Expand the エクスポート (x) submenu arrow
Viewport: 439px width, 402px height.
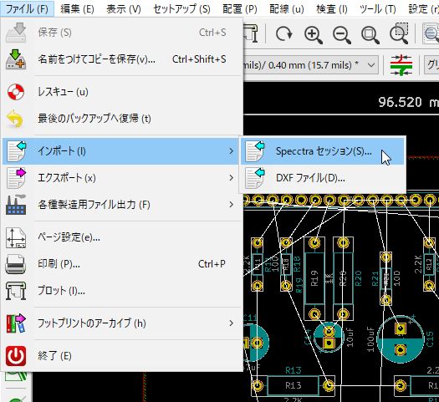click(x=231, y=178)
